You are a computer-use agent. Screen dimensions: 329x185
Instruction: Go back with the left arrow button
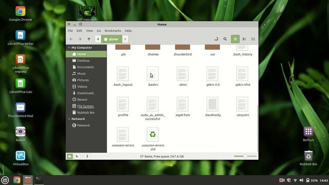click(71, 39)
